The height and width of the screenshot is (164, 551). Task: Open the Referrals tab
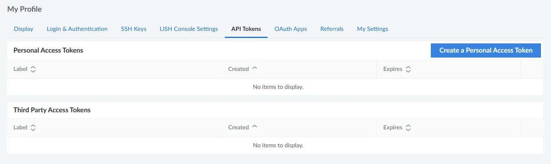[x=332, y=29]
